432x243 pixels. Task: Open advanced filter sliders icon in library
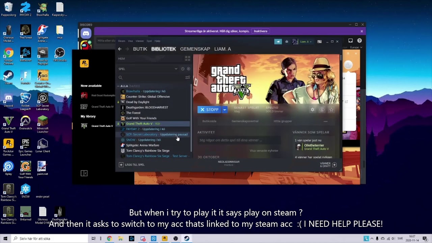[x=188, y=78]
